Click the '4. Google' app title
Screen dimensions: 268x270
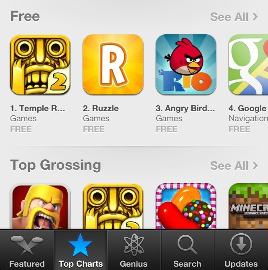[x=247, y=109]
